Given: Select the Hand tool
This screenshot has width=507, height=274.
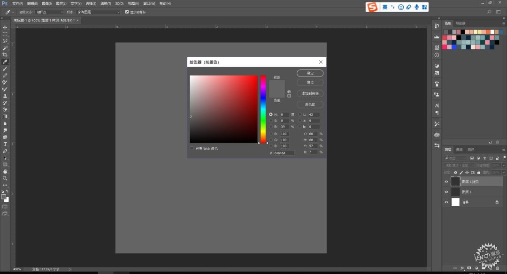Looking at the screenshot, I should coord(5,172).
